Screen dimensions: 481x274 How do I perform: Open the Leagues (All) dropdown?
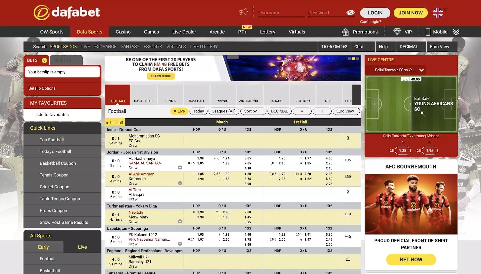click(x=224, y=111)
